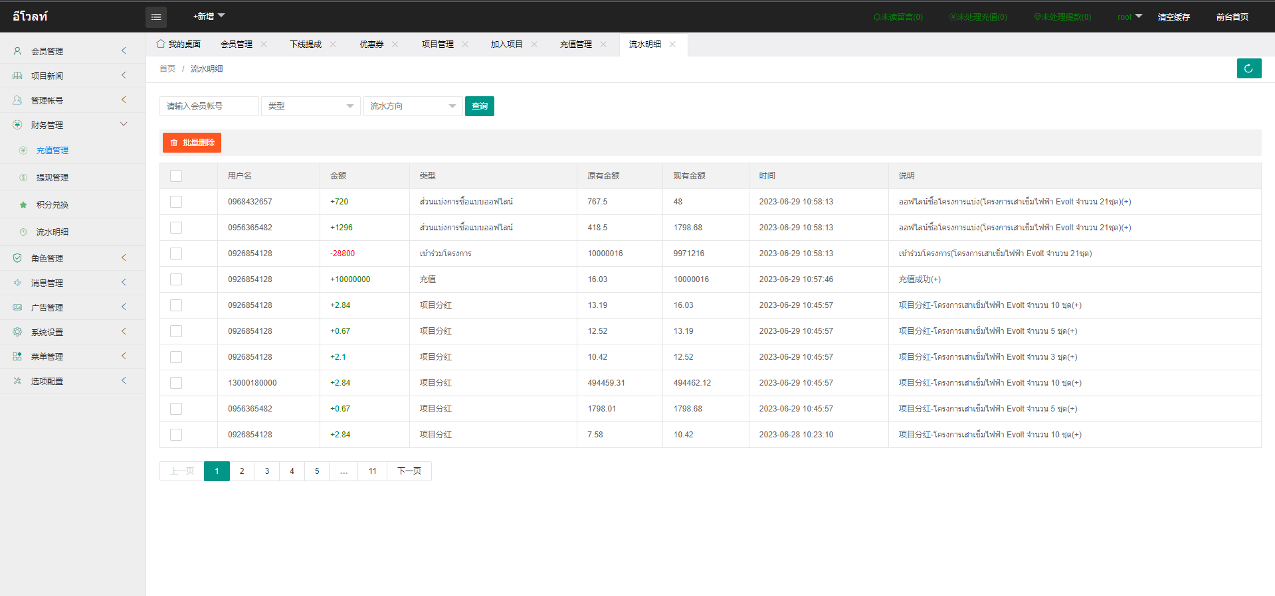Screen dimensions: 1275x596
Task: Toggle the select-all checkbox in table header
Action: (176, 176)
